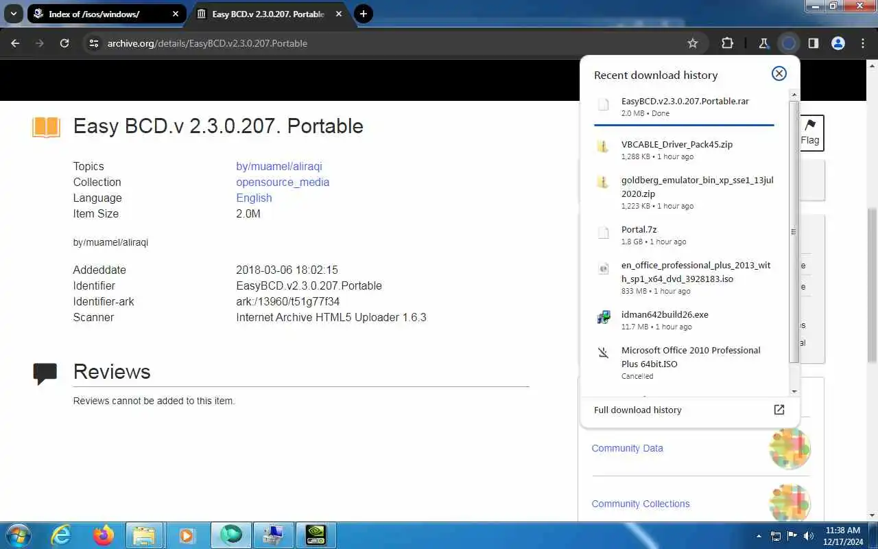This screenshot has height=549, width=878.
Task: Bookmark this page with the star
Action: pyautogui.click(x=693, y=43)
